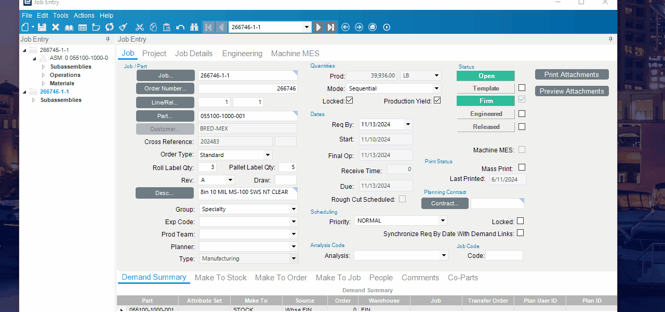This screenshot has width=665, height=312.
Task: Click the Preview Attachments button
Action: 571,91
